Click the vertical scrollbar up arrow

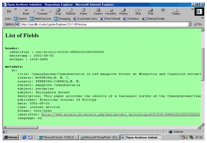pyautogui.click(x=202, y=30)
